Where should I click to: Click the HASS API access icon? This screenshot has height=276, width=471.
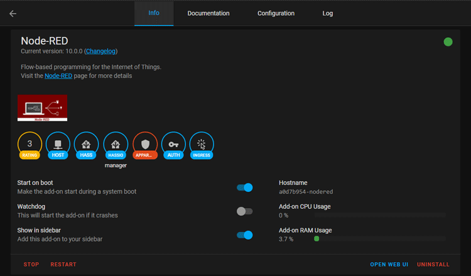click(87, 145)
